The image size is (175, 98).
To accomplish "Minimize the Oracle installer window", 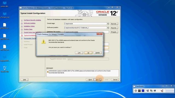I will tap(109, 7).
